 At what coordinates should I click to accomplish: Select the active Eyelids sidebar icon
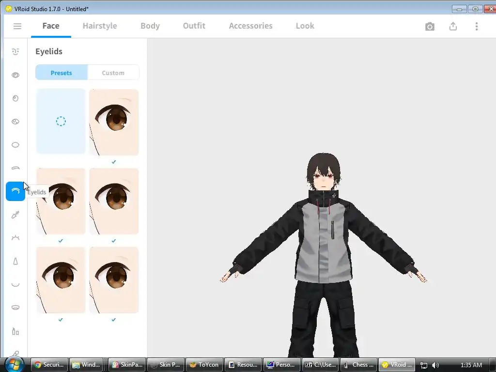pyautogui.click(x=15, y=191)
